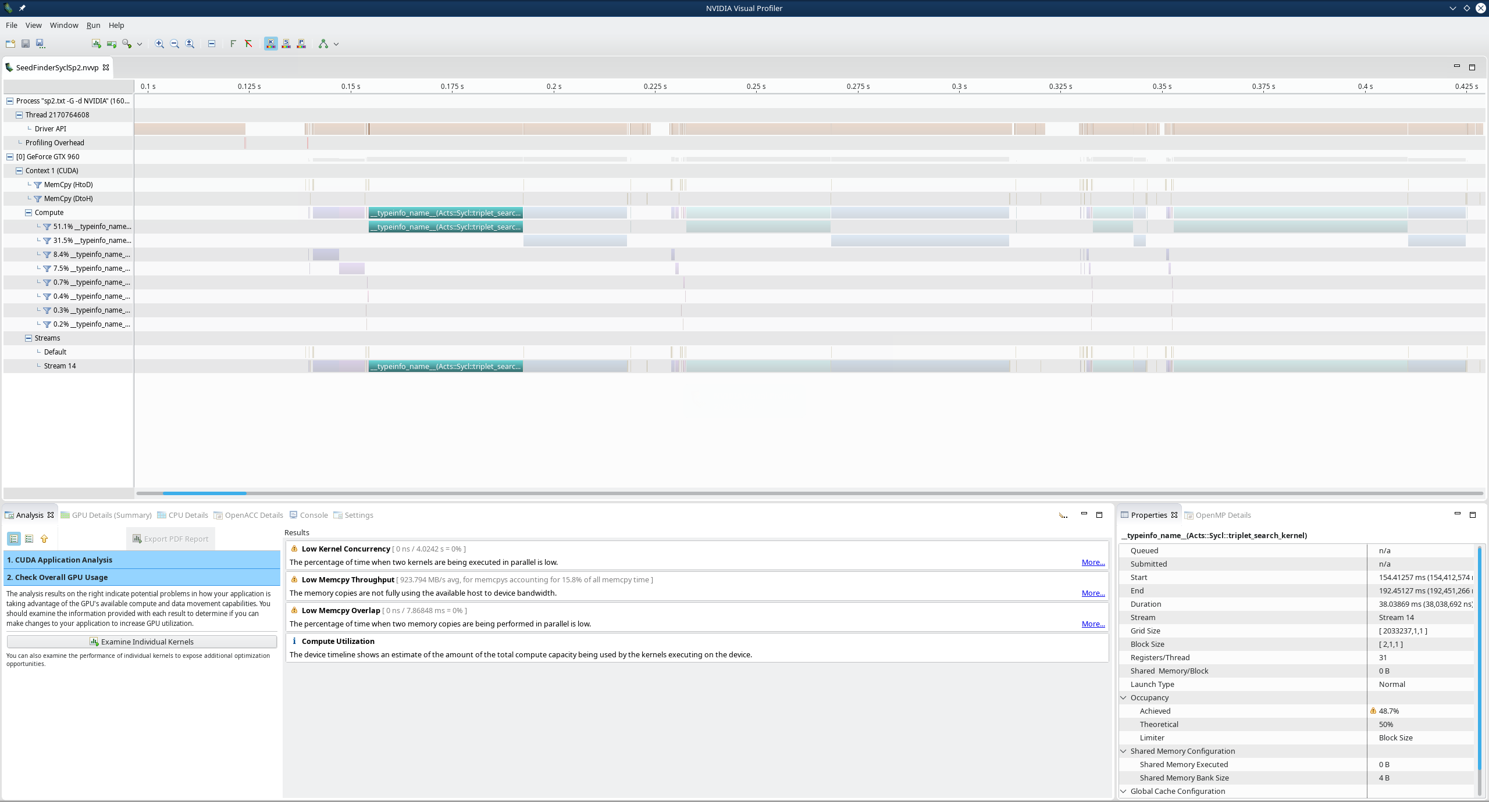Screen dimensions: 1489x802
Task: Toggle color by stream (S)
Action: pyautogui.click(x=286, y=44)
